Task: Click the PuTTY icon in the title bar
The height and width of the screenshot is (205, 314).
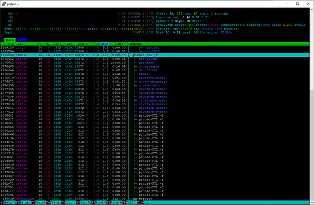Action: [x=4, y=3]
